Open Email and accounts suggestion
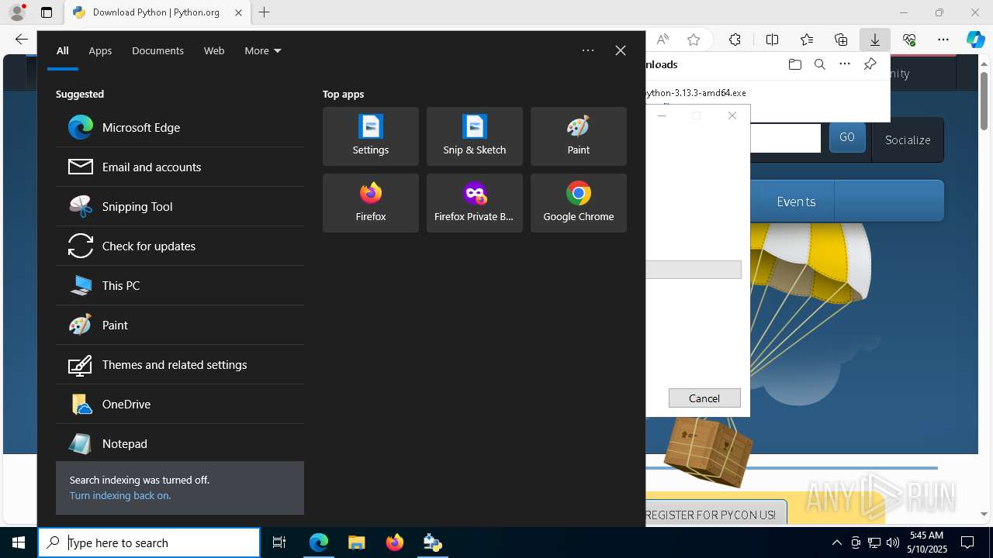This screenshot has width=993, height=558. [180, 167]
